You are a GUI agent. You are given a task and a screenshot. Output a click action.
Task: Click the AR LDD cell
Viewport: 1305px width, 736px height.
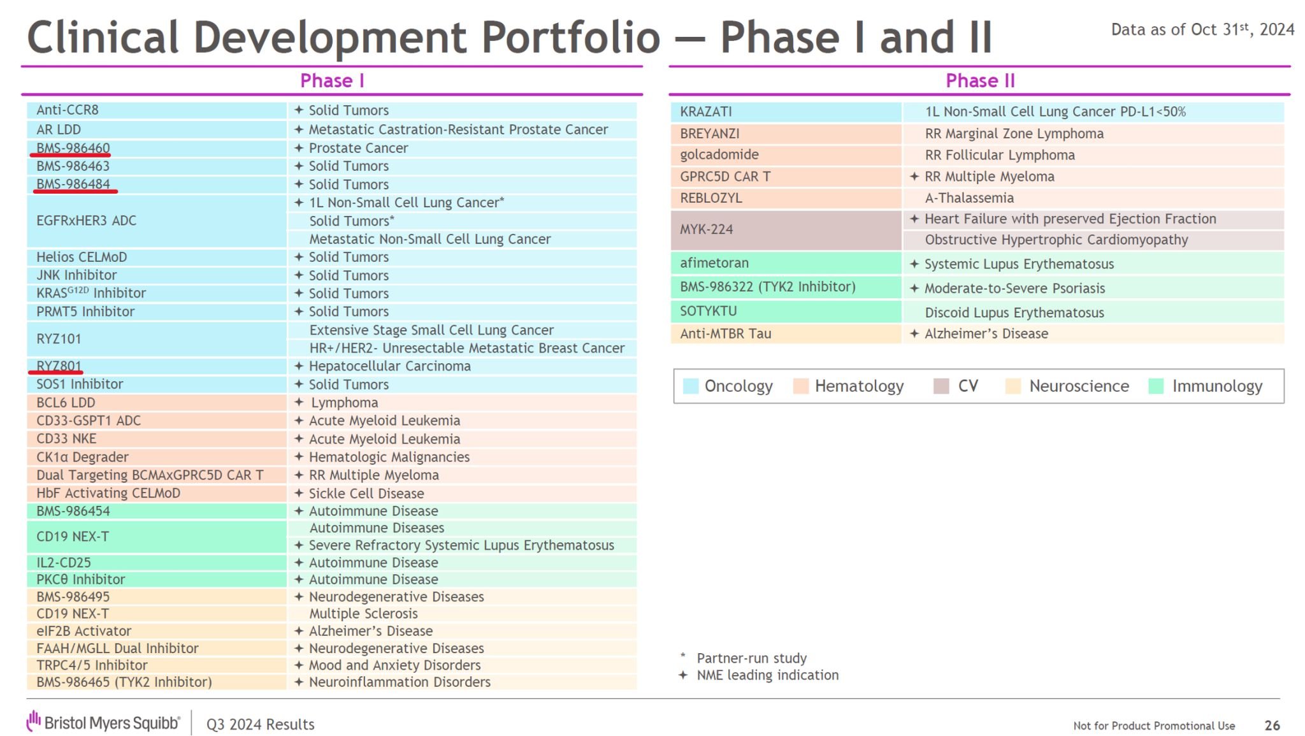(x=156, y=129)
